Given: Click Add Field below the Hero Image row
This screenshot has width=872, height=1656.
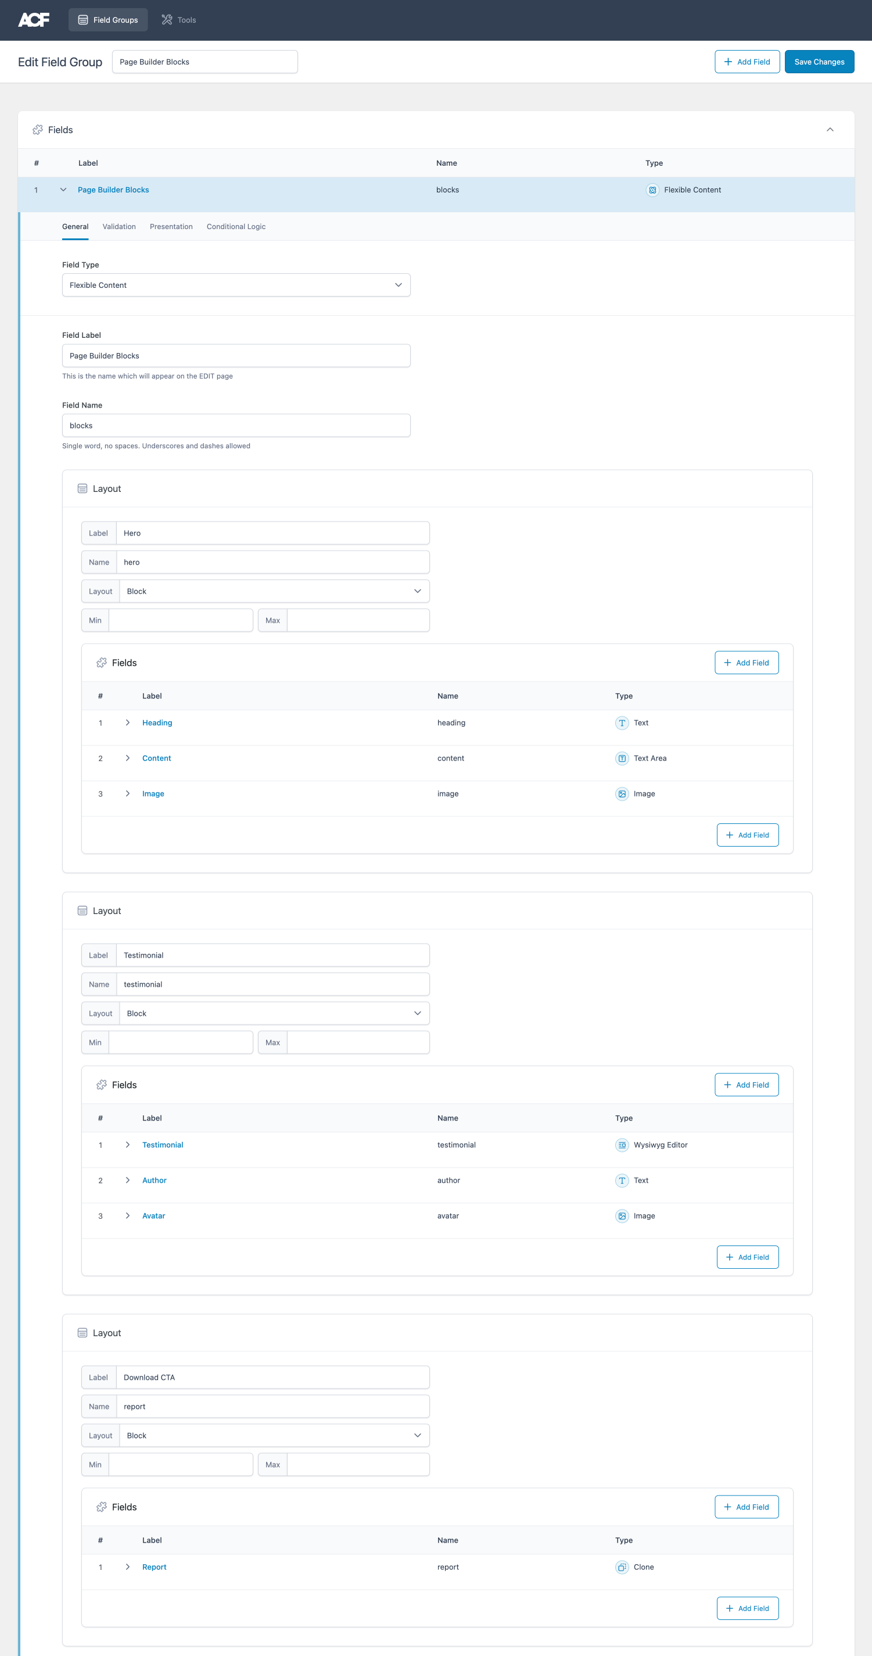Looking at the screenshot, I should (x=748, y=835).
